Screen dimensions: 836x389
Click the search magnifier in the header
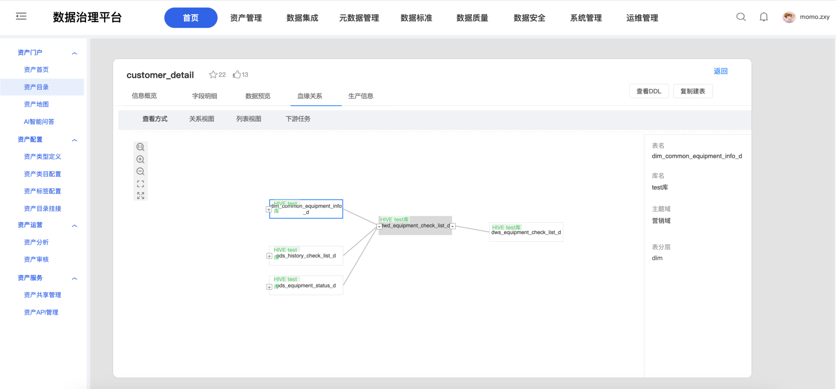[741, 17]
